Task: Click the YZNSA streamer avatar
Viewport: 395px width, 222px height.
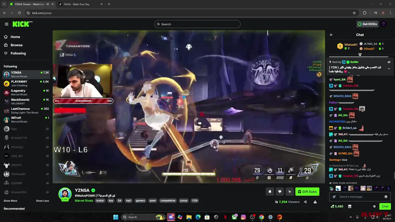Action: point(65,194)
